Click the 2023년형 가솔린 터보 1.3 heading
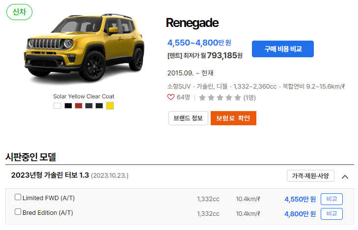This screenshot has height=230, width=358. point(50,175)
